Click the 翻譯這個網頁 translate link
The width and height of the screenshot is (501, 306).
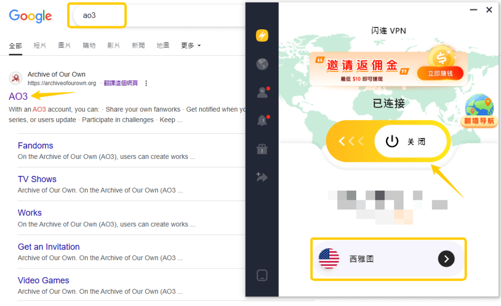pos(121,83)
